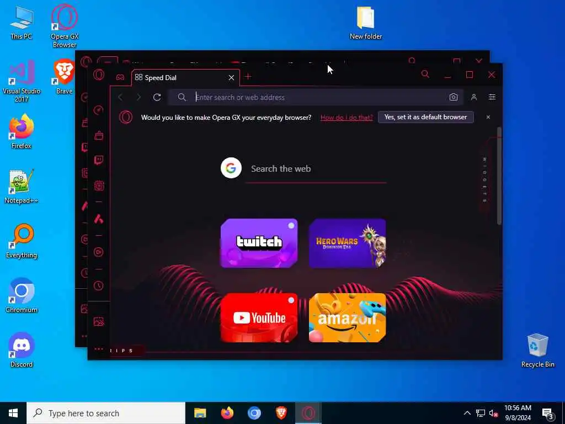Open Twitch panel in Opera sidebar

(99, 160)
